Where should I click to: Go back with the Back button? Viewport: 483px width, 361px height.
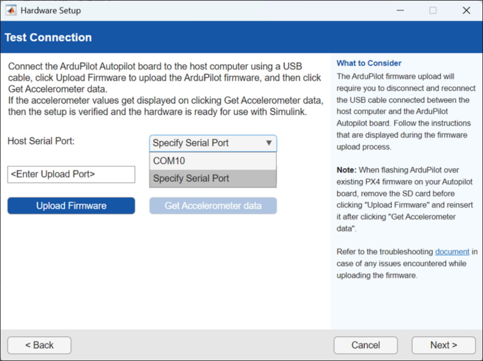coord(39,345)
